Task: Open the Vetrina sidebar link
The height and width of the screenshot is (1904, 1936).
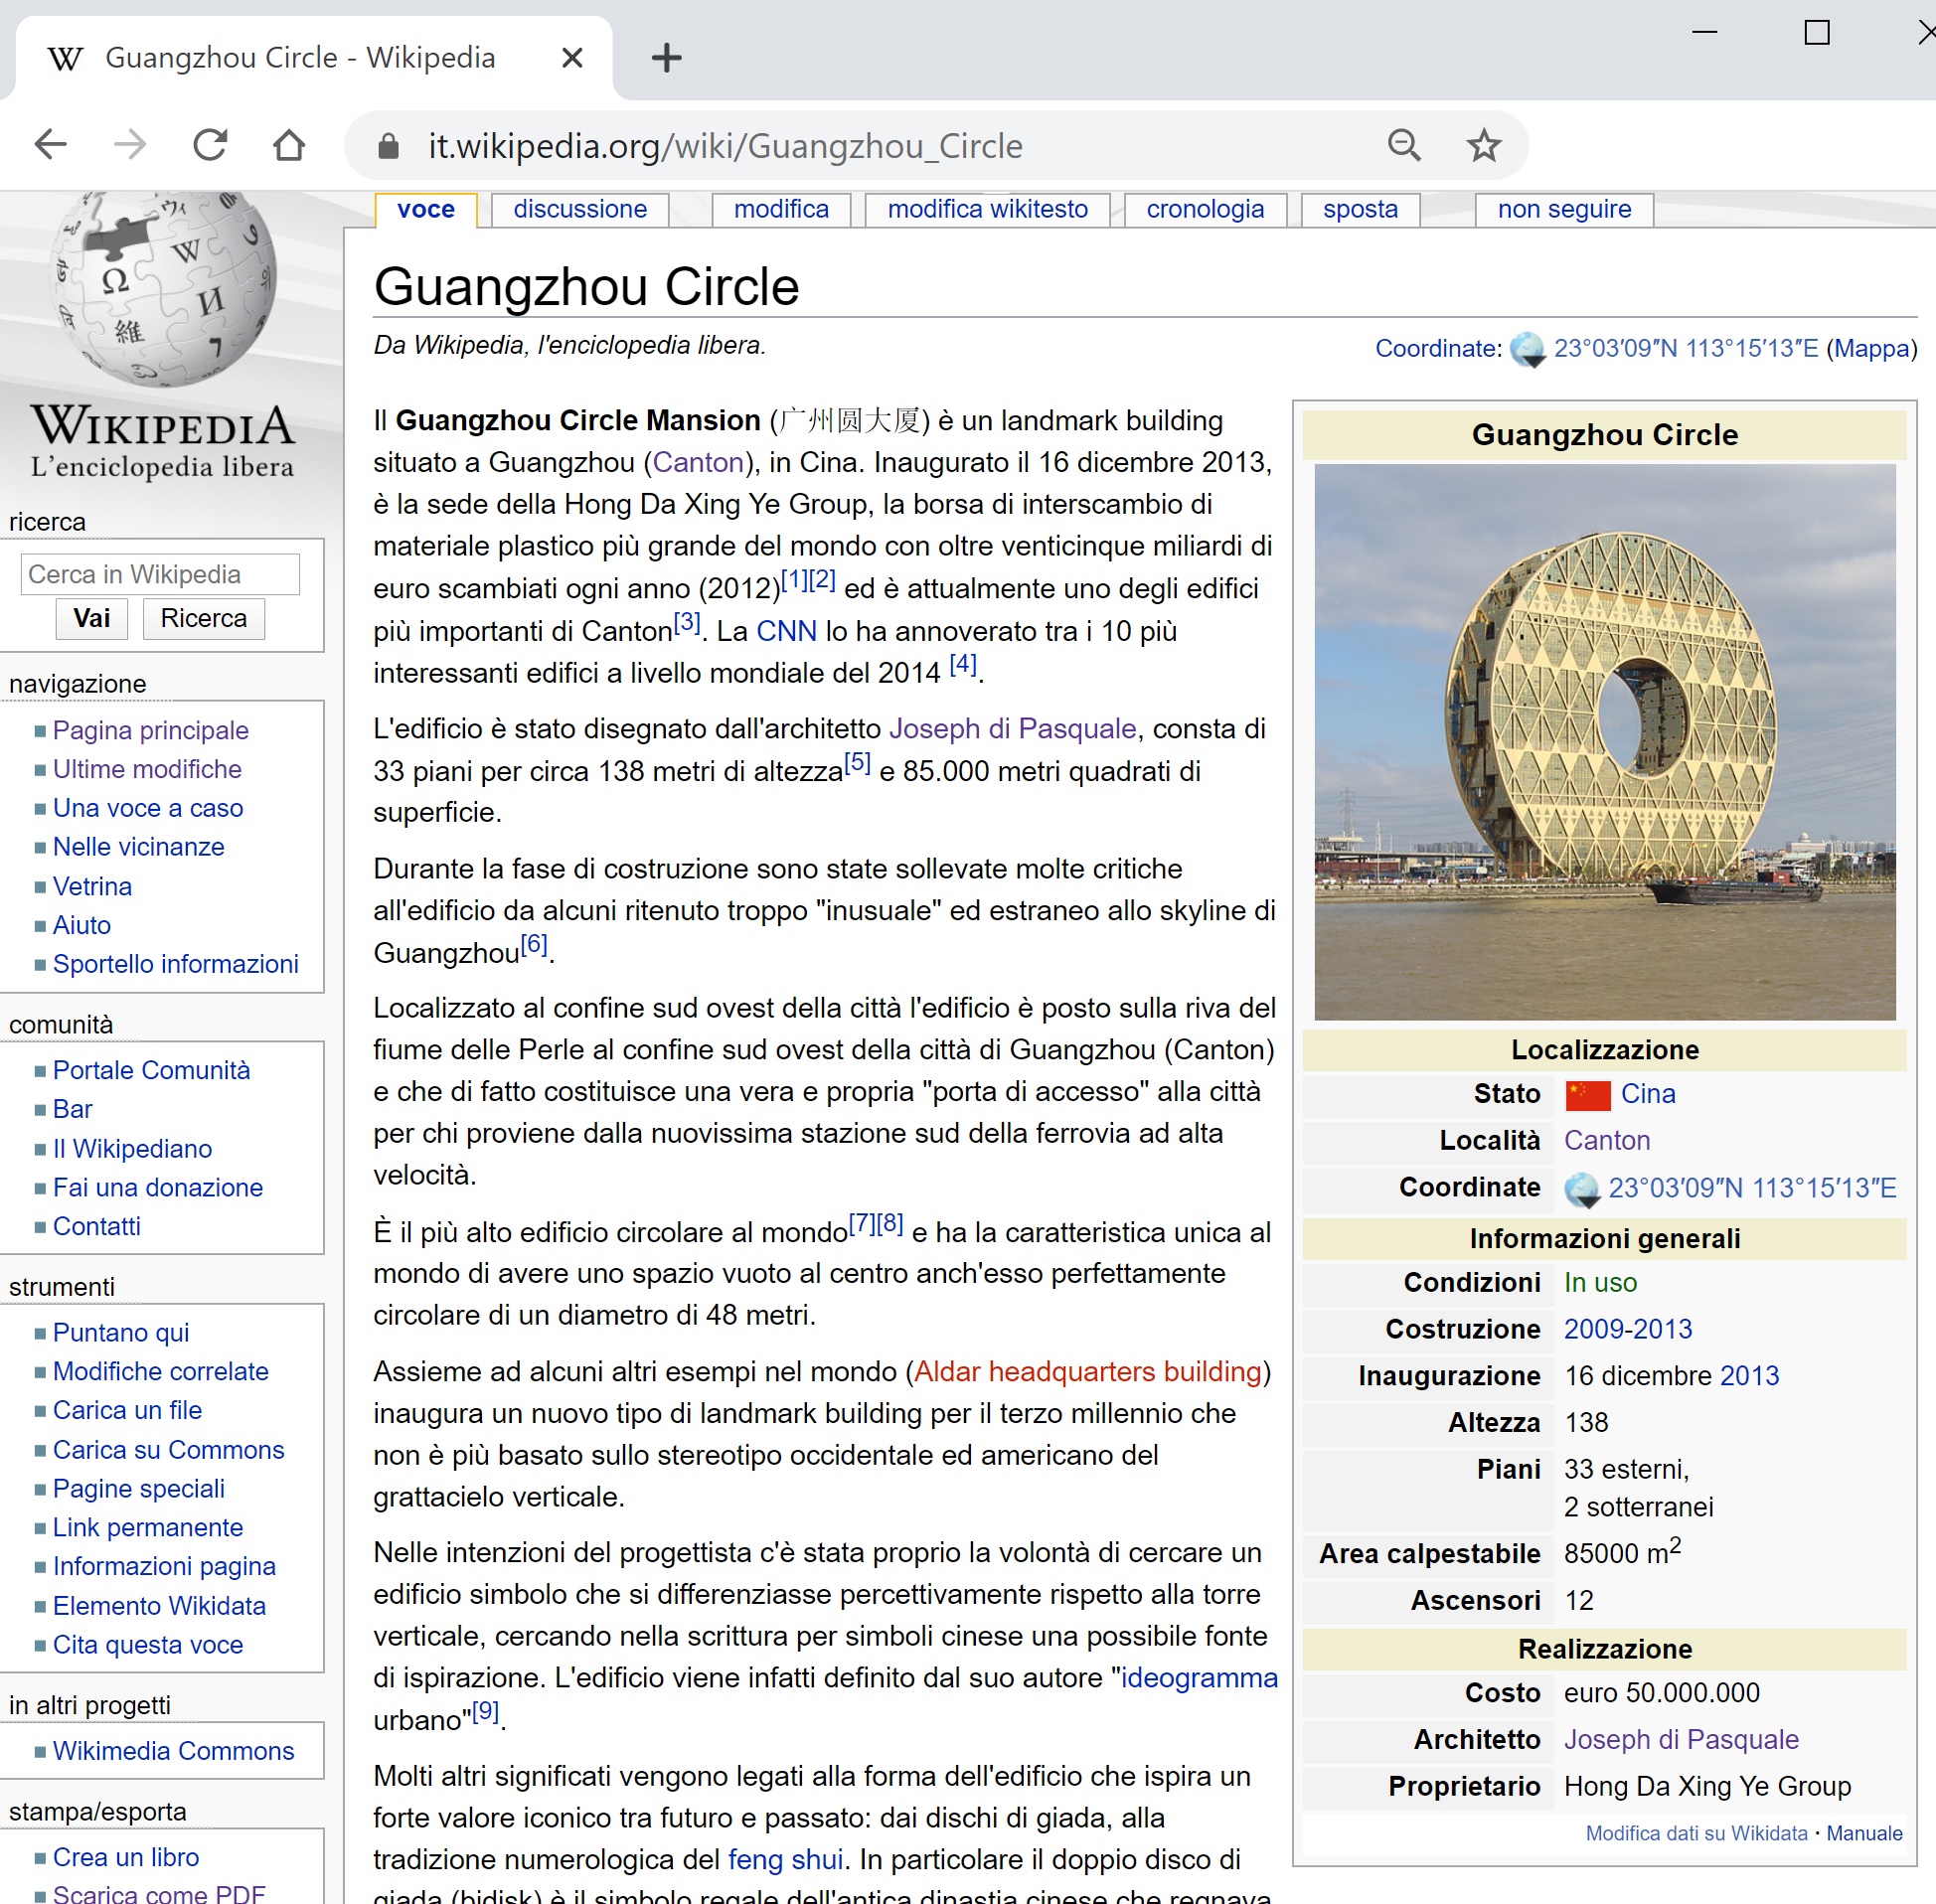Action: point(92,887)
